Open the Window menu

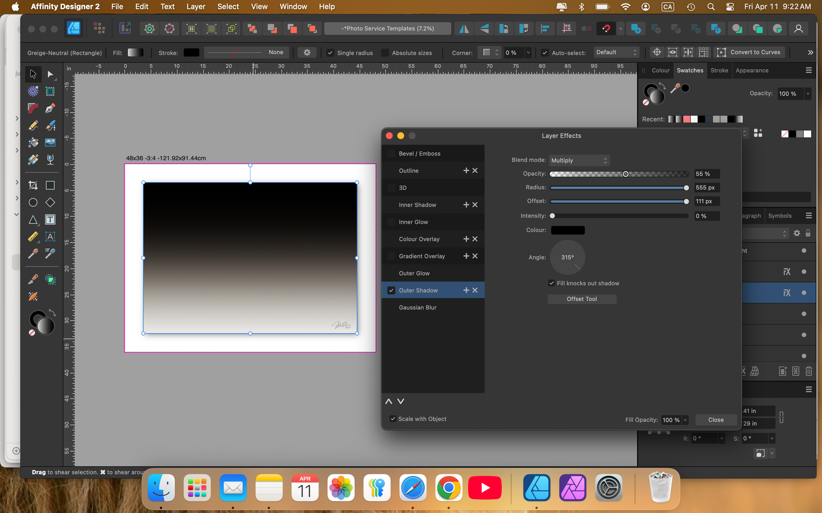[x=293, y=7]
